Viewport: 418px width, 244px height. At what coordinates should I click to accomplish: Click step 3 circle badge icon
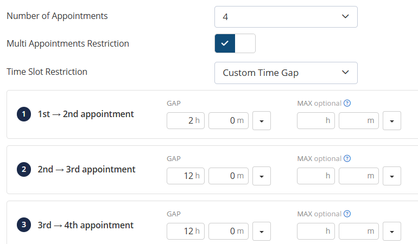[24, 225]
